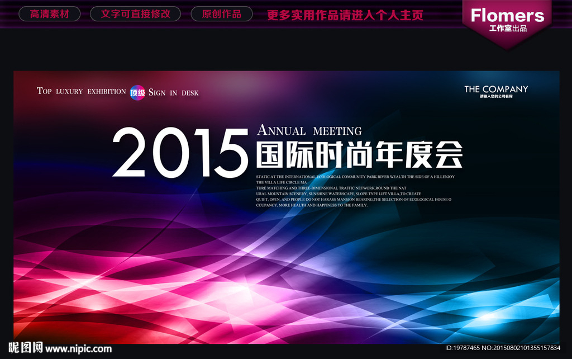572x359 pixels.
Task: Click the TOP LUXURY EXHIBITION text
Action: 82,91
